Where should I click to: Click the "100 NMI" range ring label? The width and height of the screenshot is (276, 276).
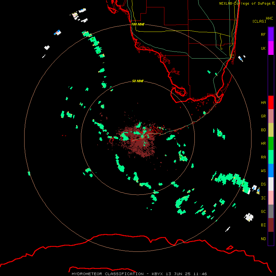coord(138,24)
